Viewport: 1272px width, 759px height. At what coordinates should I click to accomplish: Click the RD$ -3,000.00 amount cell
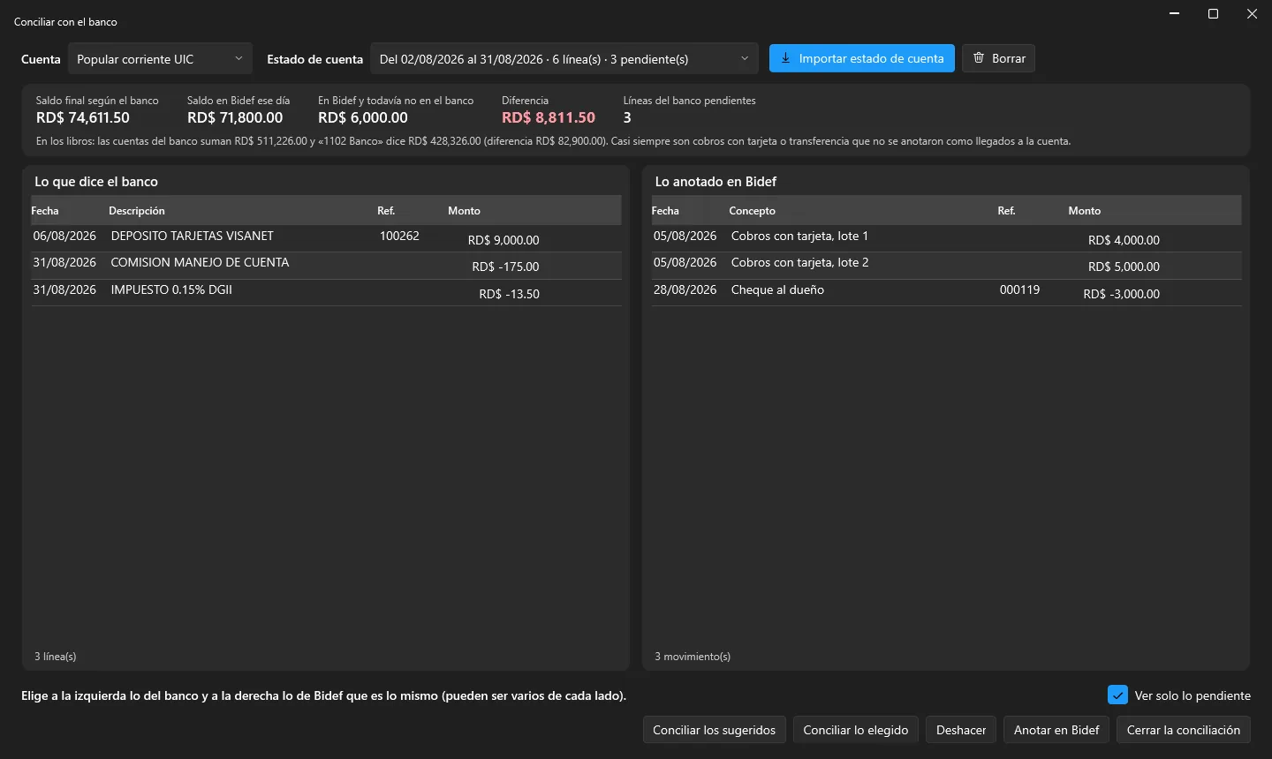point(1121,294)
